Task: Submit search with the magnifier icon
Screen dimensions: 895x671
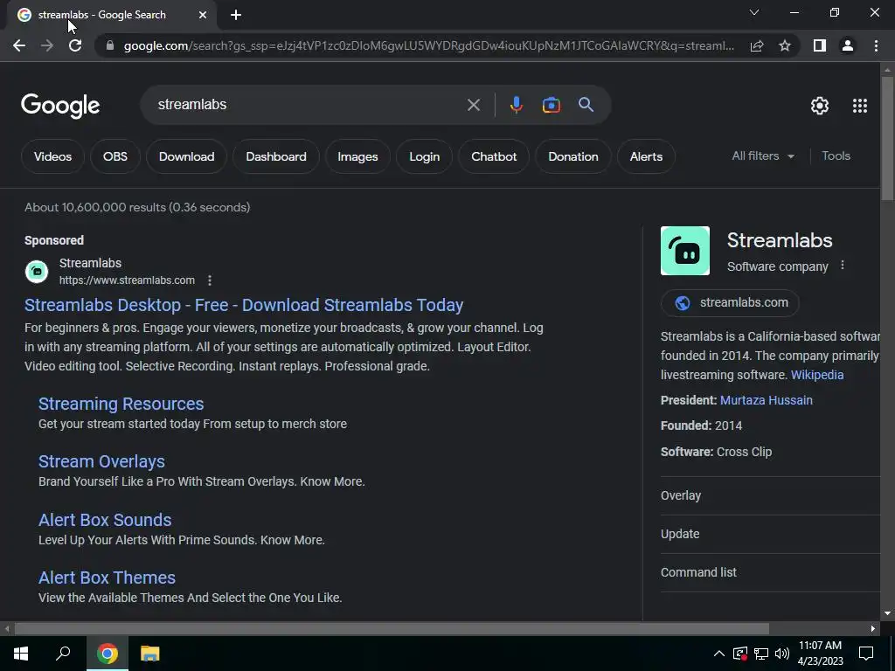Action: tap(586, 105)
